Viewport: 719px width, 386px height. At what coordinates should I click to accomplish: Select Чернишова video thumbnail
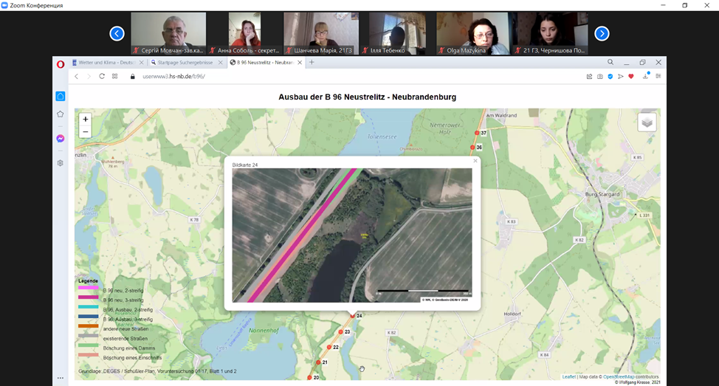(x=549, y=33)
